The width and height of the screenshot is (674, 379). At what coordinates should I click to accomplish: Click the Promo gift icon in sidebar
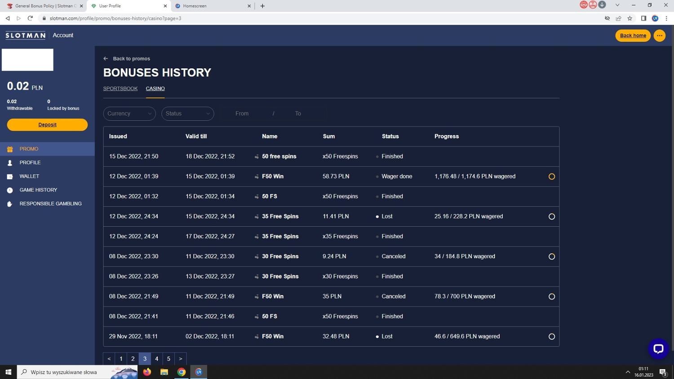10,149
